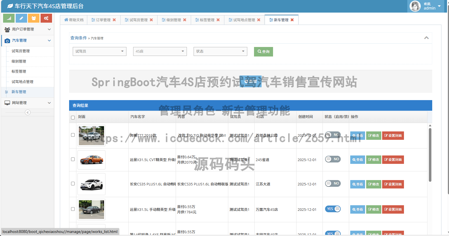Toggle status switch for 奔腾T77 2019款
Image resolution: width=449 pixels, height=236 pixels.
(x=333, y=135)
